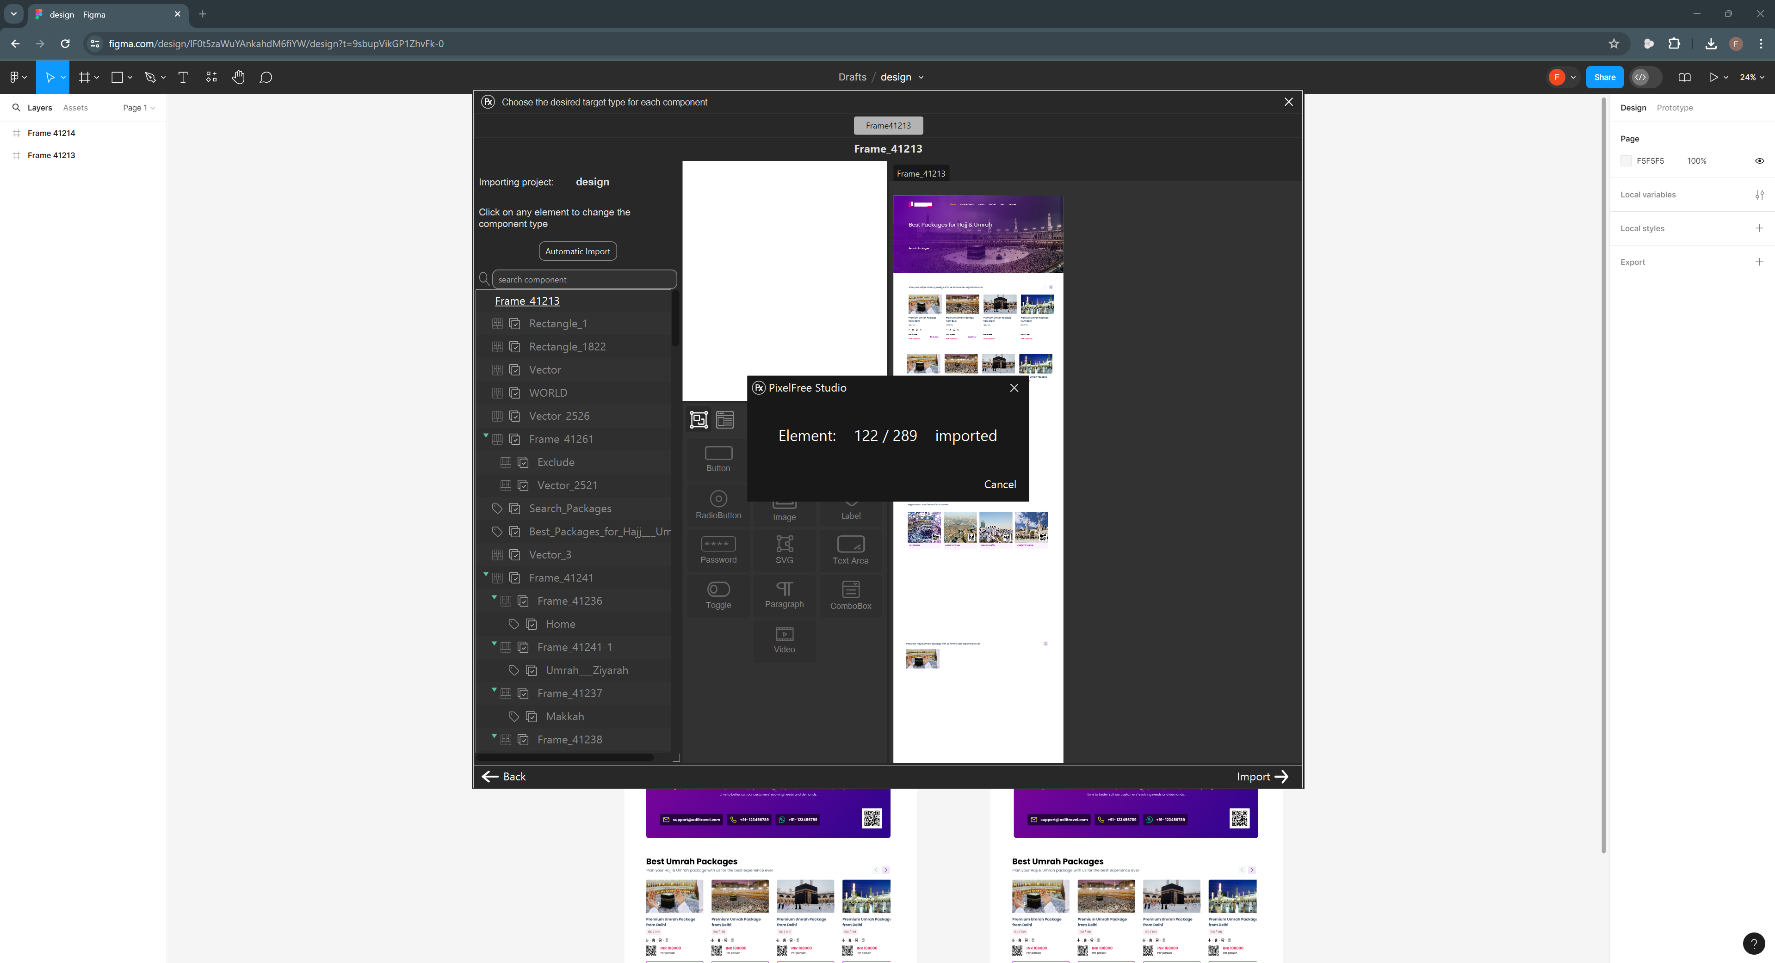Click the F5F5F5 page color swatch
Viewport: 1775px width, 963px height.
pyautogui.click(x=1626, y=160)
